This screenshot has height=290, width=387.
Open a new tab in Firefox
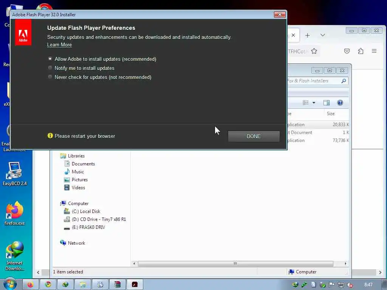pyautogui.click(x=308, y=35)
